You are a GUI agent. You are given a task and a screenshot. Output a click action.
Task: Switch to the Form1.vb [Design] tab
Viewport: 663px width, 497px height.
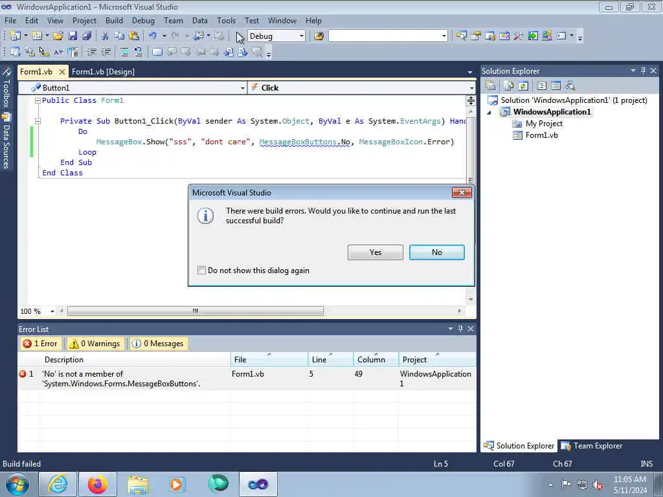(103, 72)
